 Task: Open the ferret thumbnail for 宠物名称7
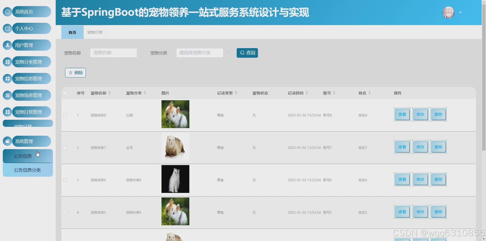tap(175, 147)
